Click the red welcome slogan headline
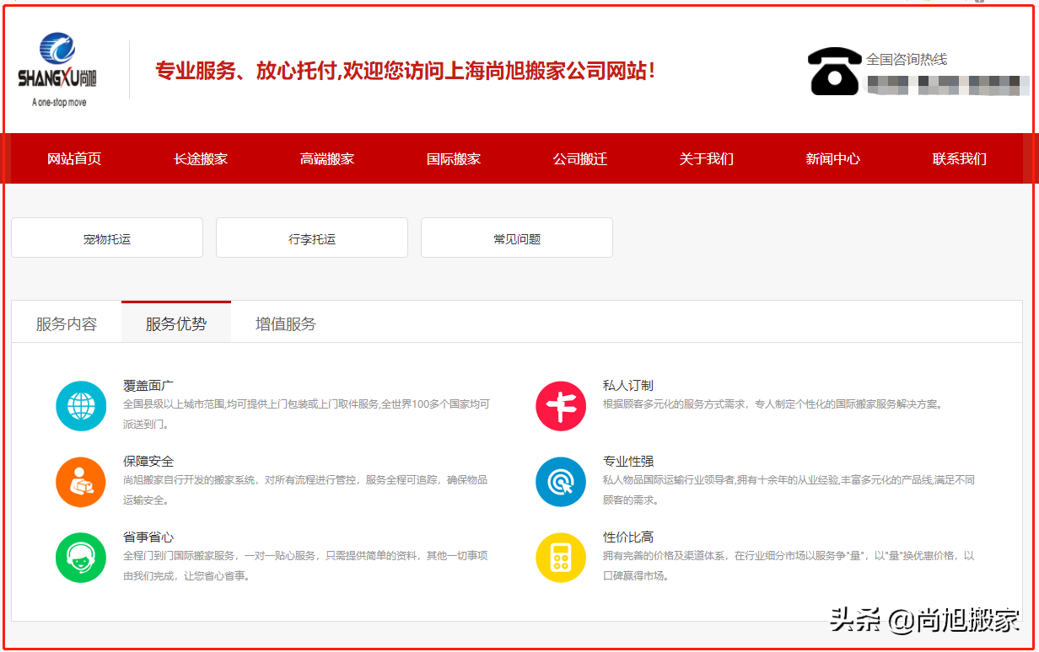The height and width of the screenshot is (652, 1039). (405, 71)
